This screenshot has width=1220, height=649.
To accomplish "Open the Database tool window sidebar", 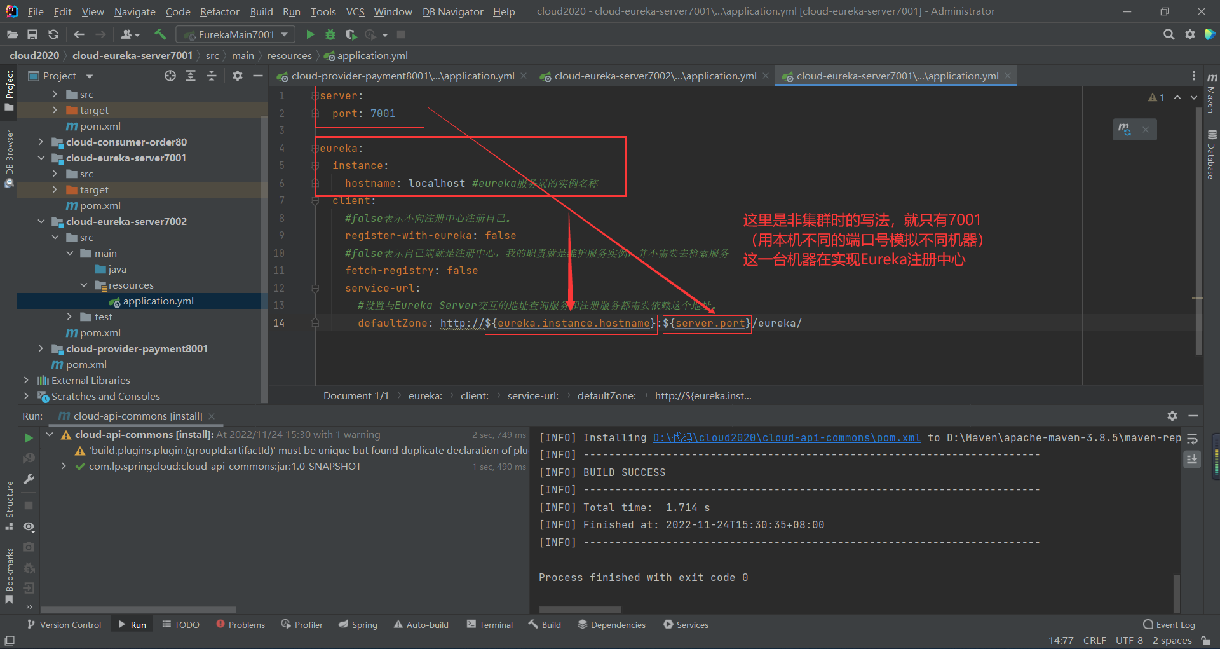I will click(1212, 154).
